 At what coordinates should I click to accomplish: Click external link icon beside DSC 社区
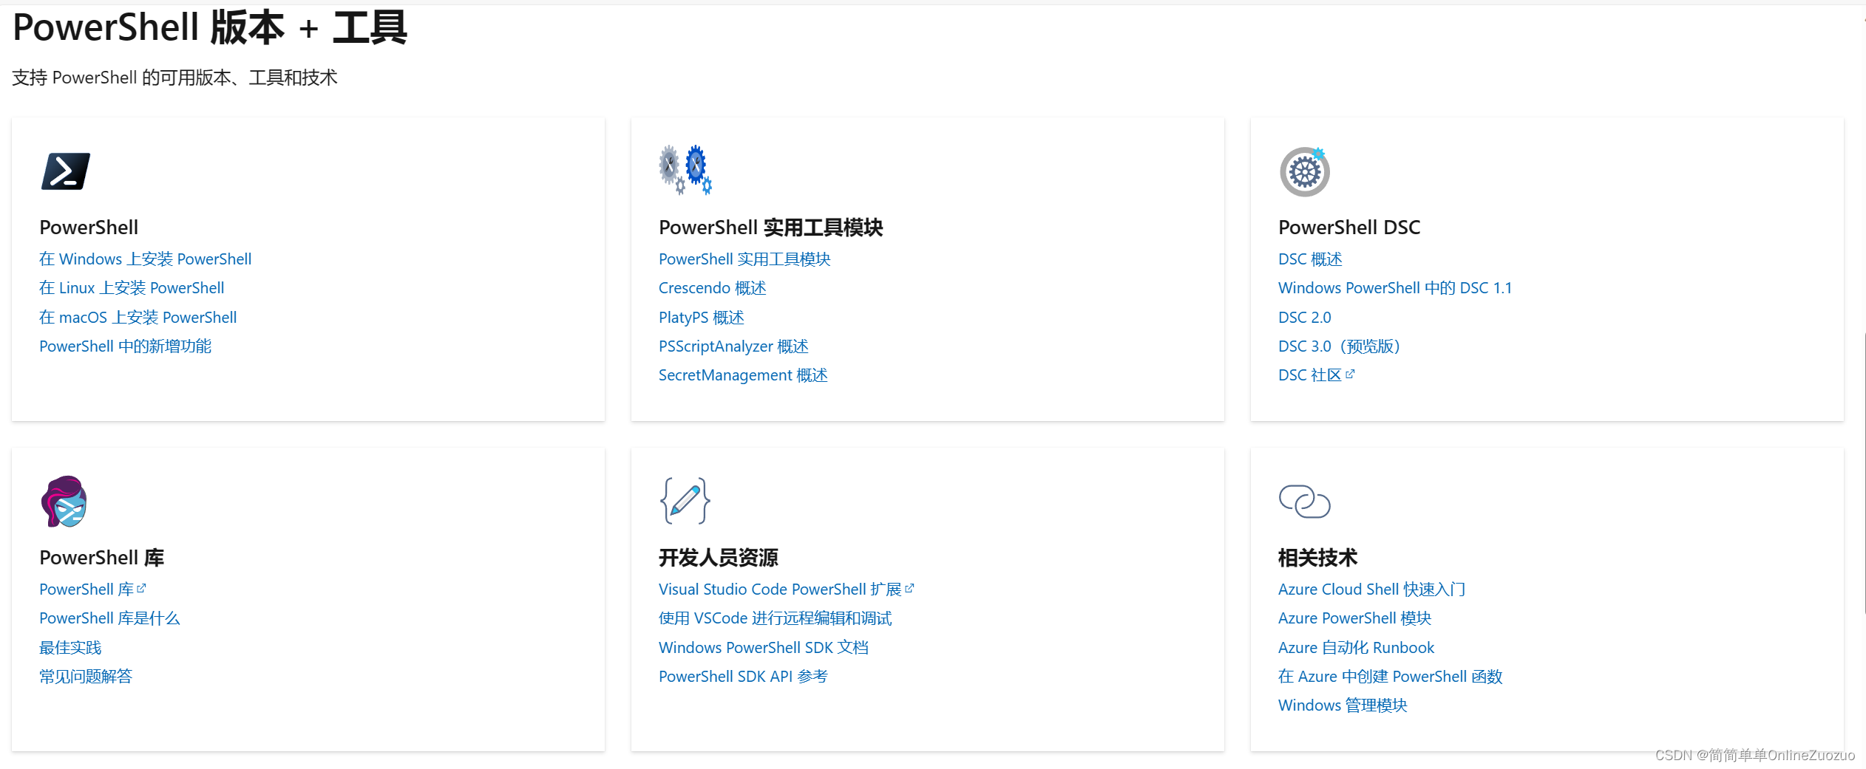1350,375
